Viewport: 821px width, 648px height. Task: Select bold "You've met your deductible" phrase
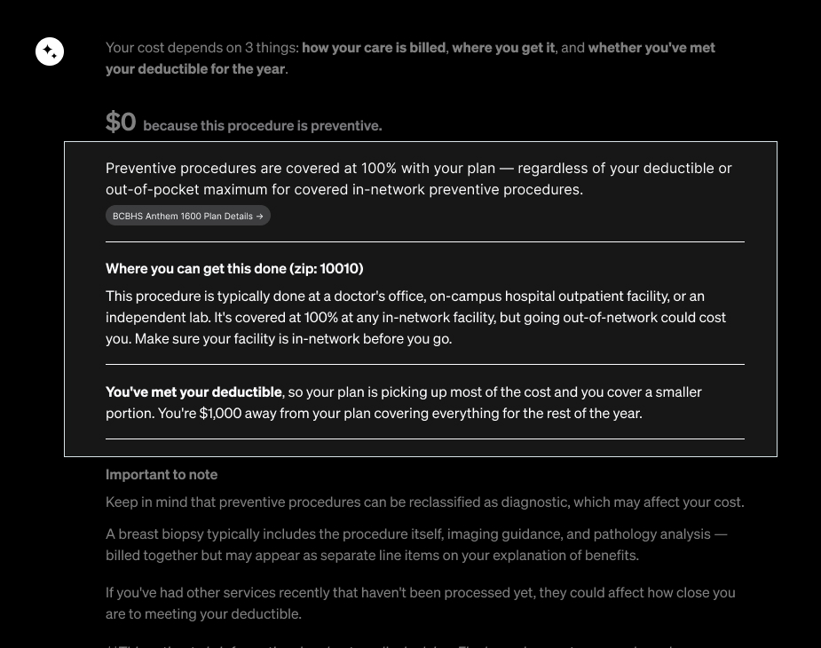point(193,391)
